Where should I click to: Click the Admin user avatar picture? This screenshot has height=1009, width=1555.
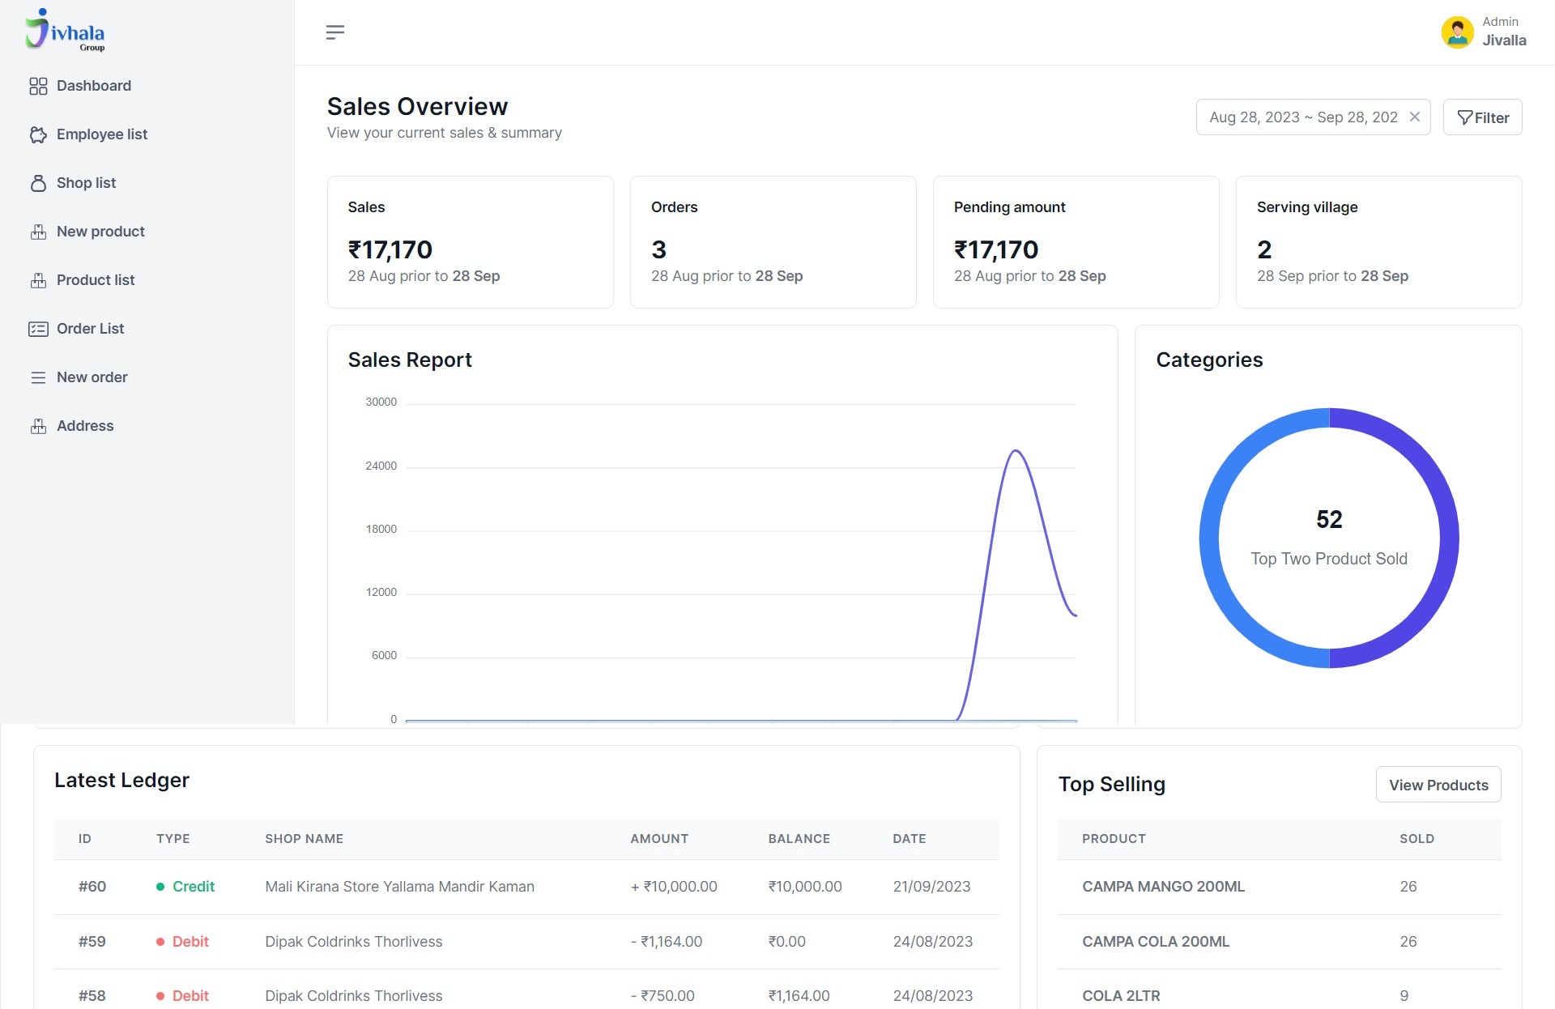point(1456,32)
